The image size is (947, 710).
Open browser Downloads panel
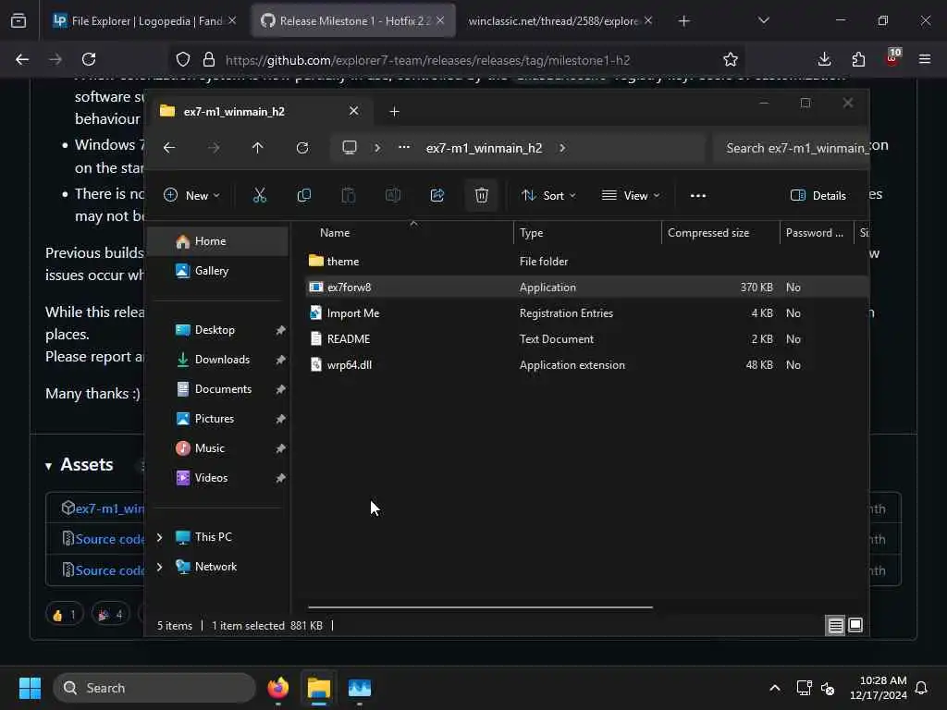824,59
